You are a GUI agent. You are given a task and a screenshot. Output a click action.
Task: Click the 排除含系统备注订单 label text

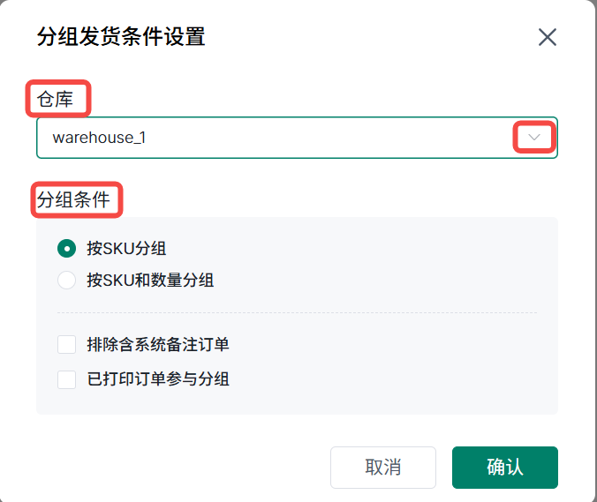(x=158, y=344)
